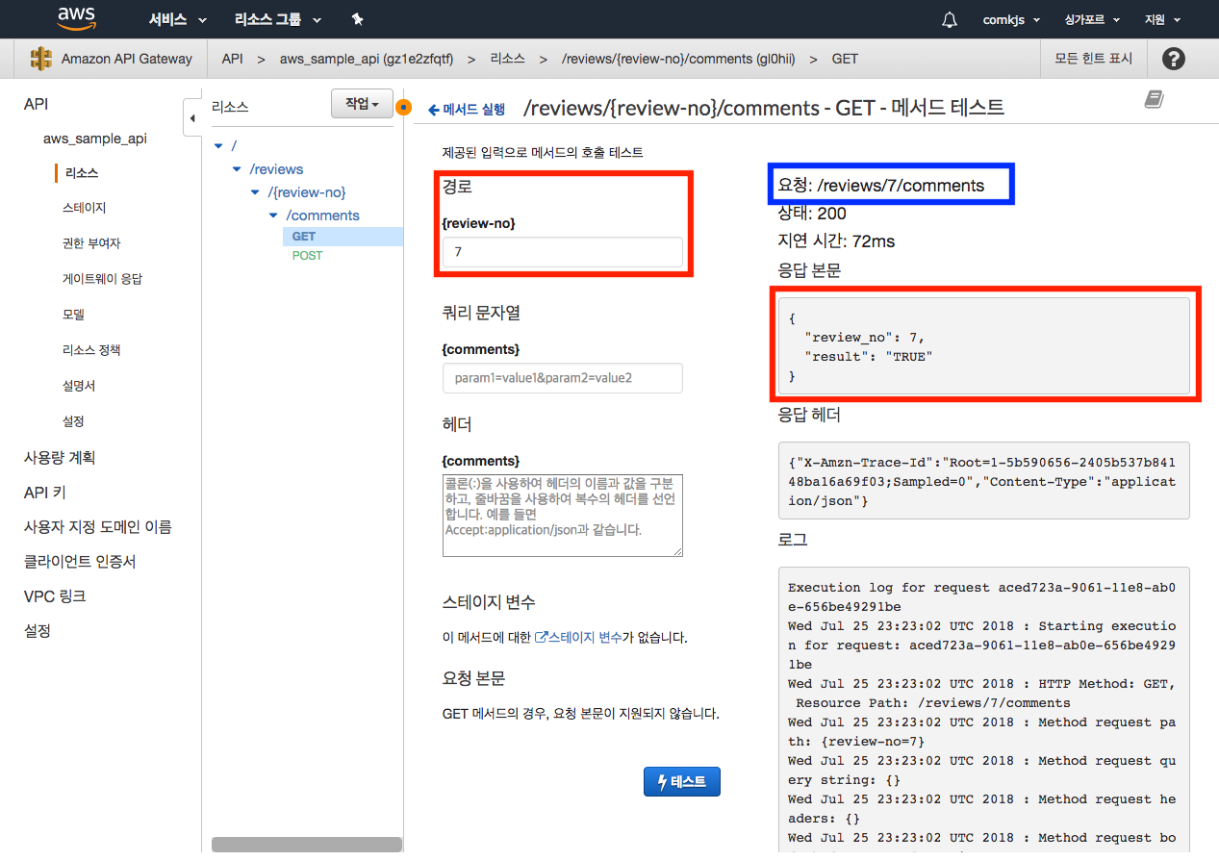Click the {review-no} path input field

coord(562,252)
